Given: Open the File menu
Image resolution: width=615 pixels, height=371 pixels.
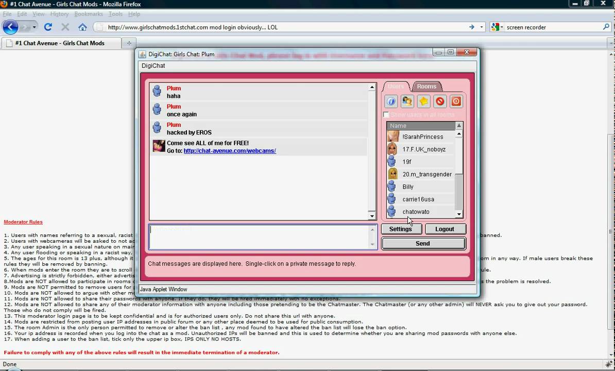Looking at the screenshot, I should pos(7,14).
